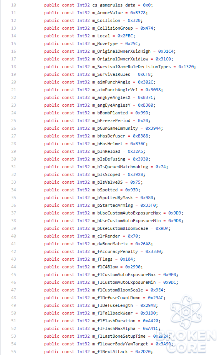Click m_flCustomBloomScale identifier
The image size is (219, 355).
click(118, 290)
